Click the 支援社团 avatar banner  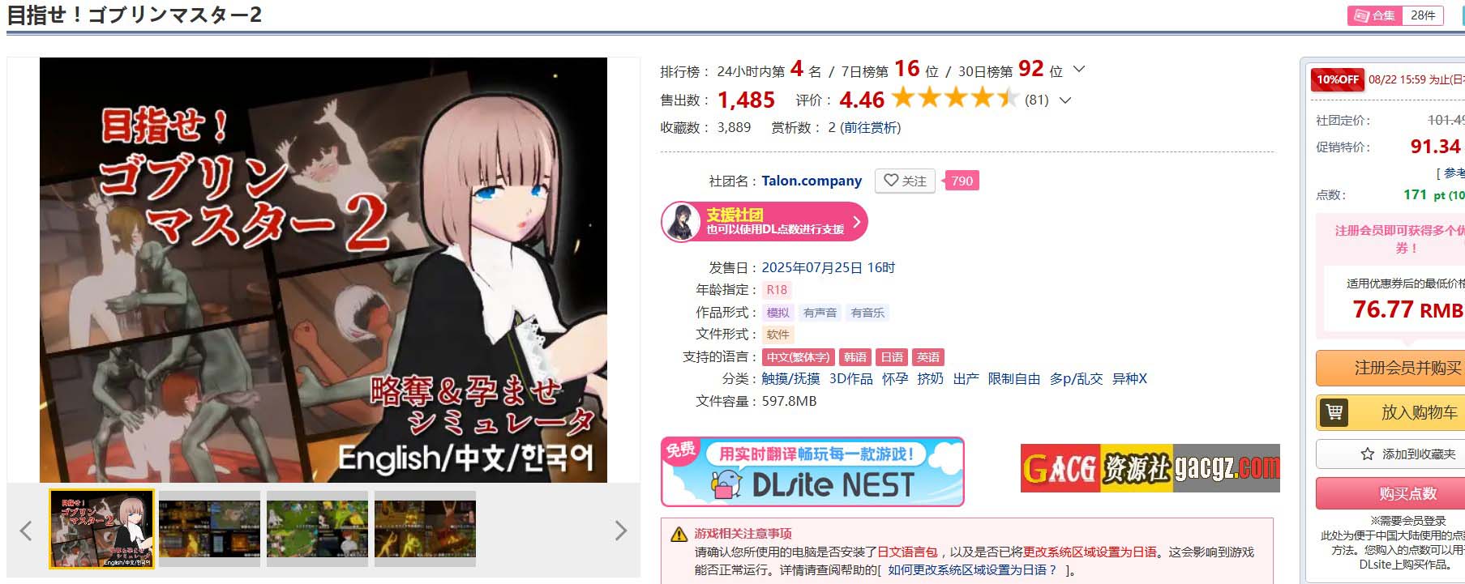[765, 222]
